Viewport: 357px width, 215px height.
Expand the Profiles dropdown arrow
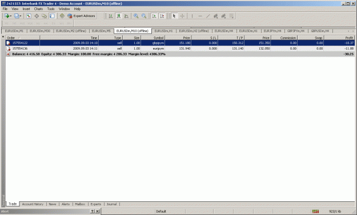pos(21,16)
